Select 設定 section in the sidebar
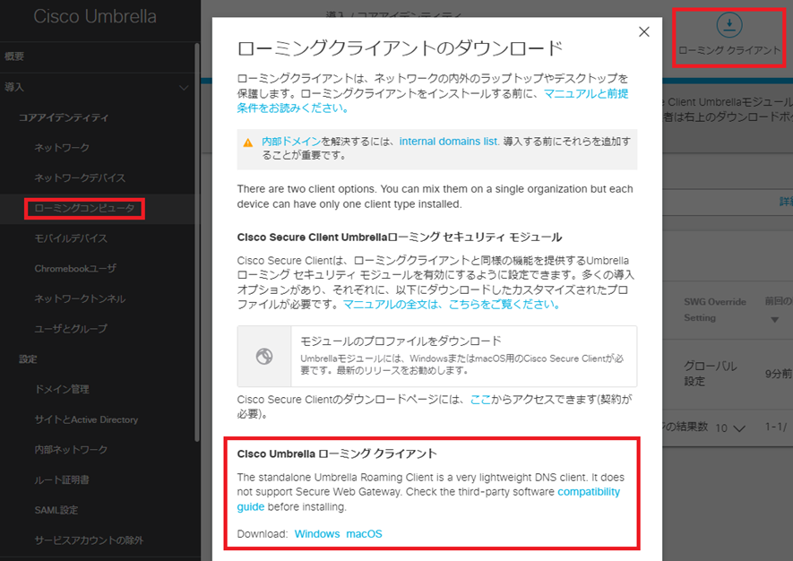 click(x=28, y=359)
